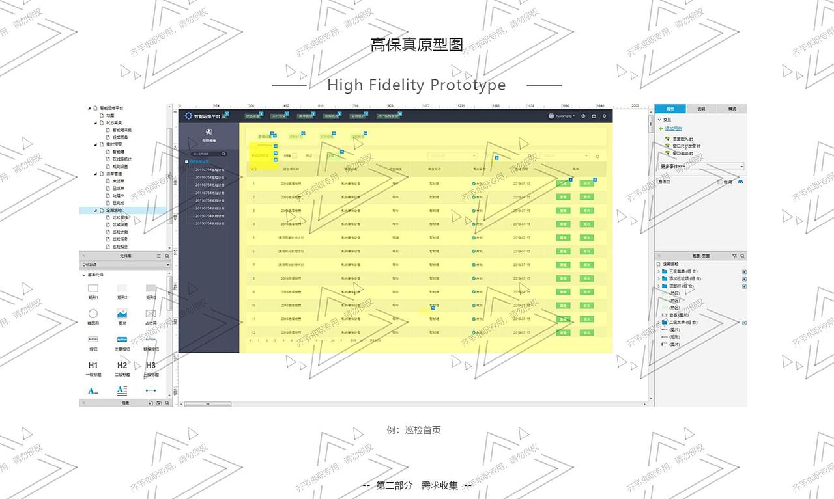
Task: Search the 元件库 widget library
Action: tap(167, 256)
